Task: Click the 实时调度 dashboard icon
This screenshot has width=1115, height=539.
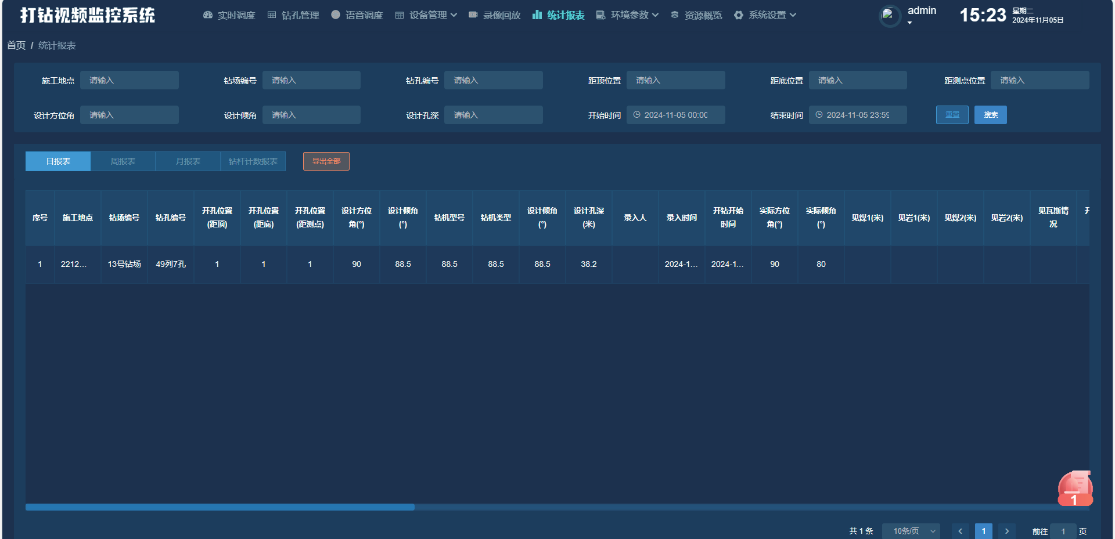Action: [x=208, y=15]
